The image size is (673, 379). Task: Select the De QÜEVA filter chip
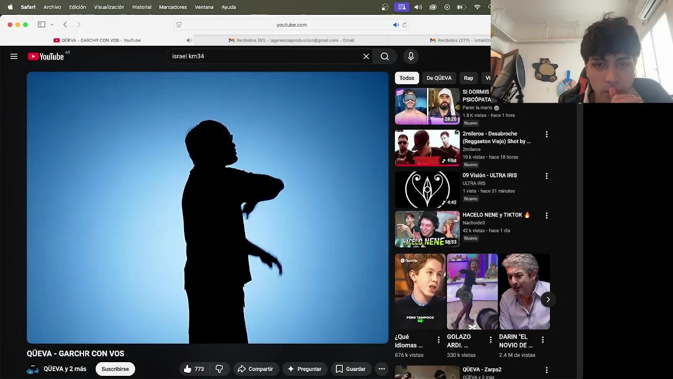439,78
